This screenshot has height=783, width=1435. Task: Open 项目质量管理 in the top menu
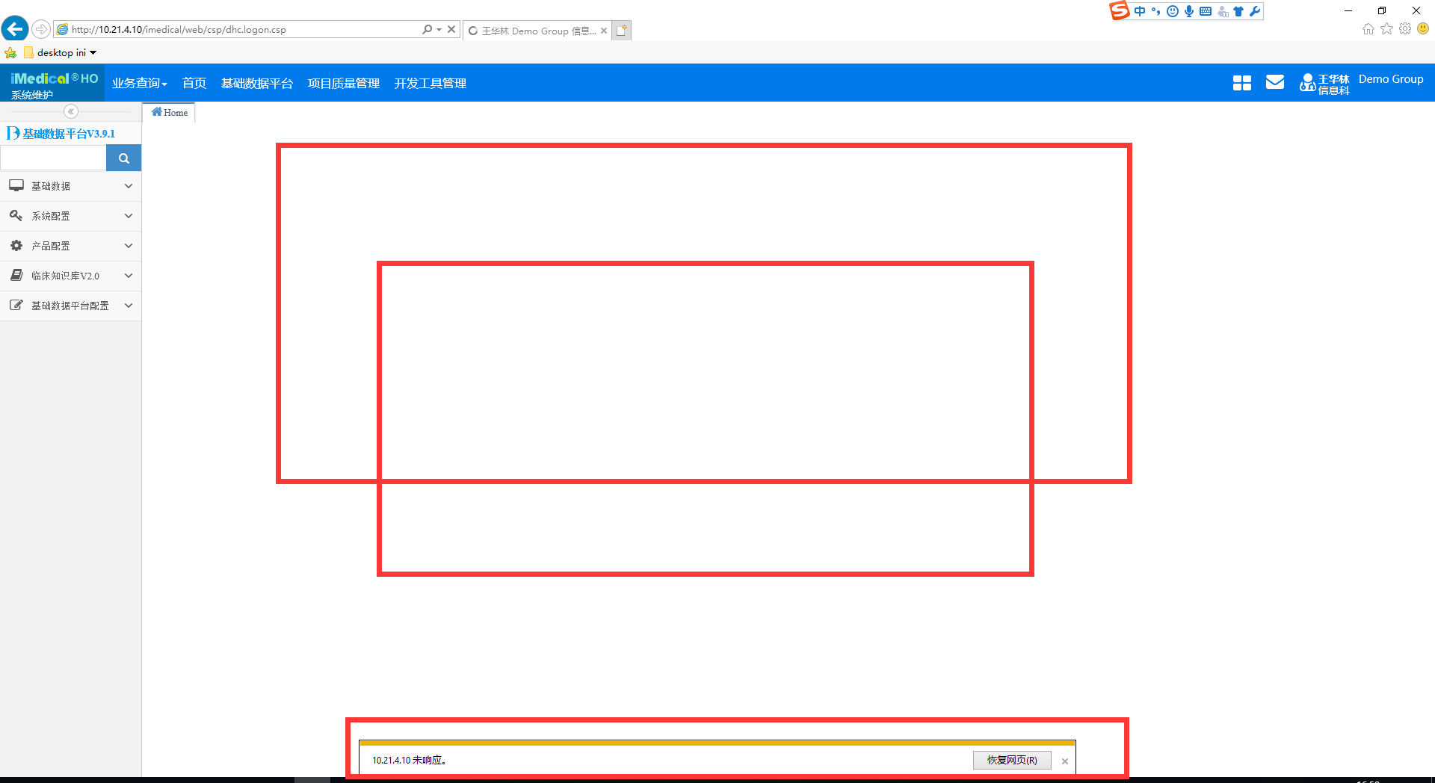(343, 83)
